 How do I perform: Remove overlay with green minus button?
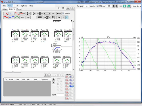(129, 6)
